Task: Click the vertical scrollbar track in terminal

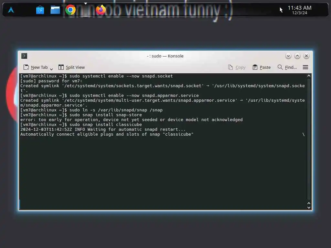Action: [309, 139]
